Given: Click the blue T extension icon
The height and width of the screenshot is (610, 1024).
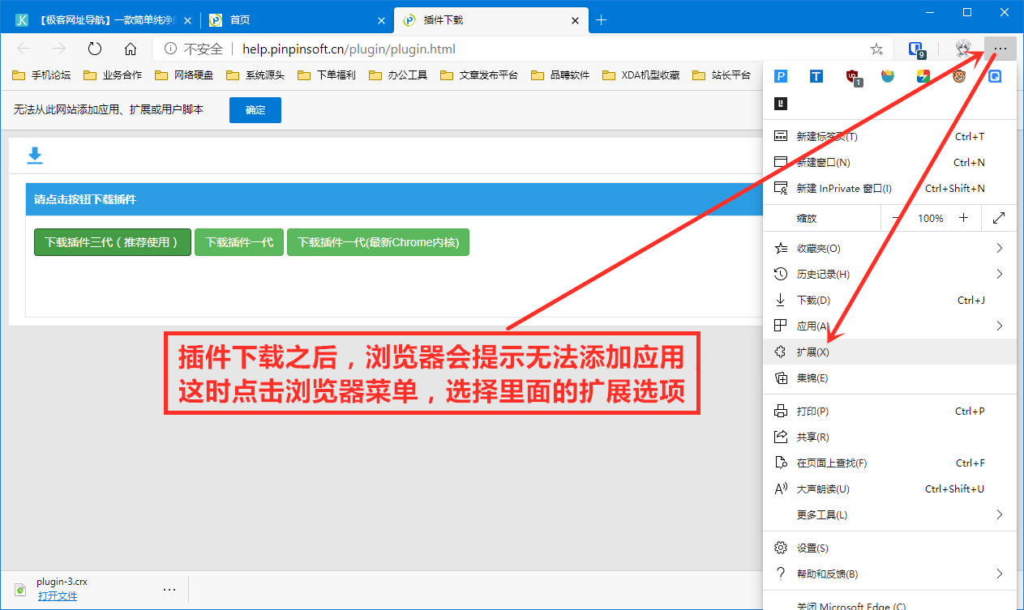Looking at the screenshot, I should [816, 75].
